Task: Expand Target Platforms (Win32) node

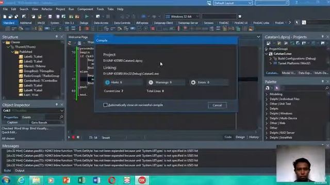Action: tap(271, 63)
